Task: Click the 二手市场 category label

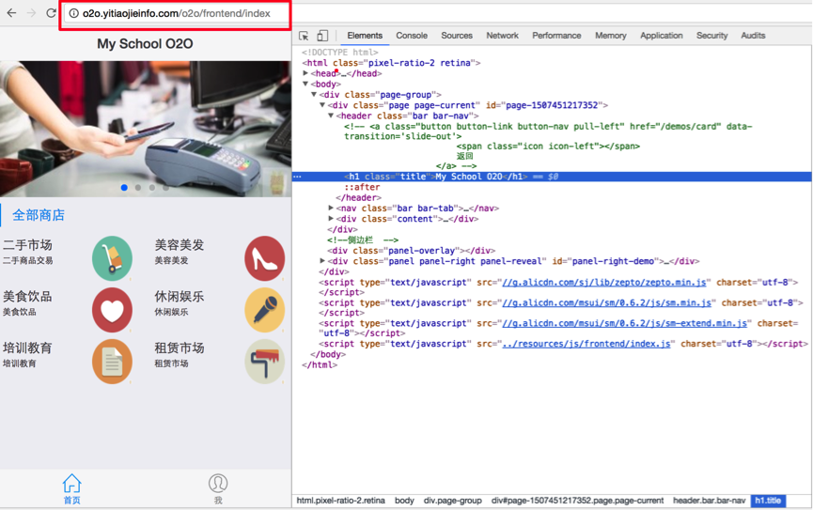Action: (27, 244)
